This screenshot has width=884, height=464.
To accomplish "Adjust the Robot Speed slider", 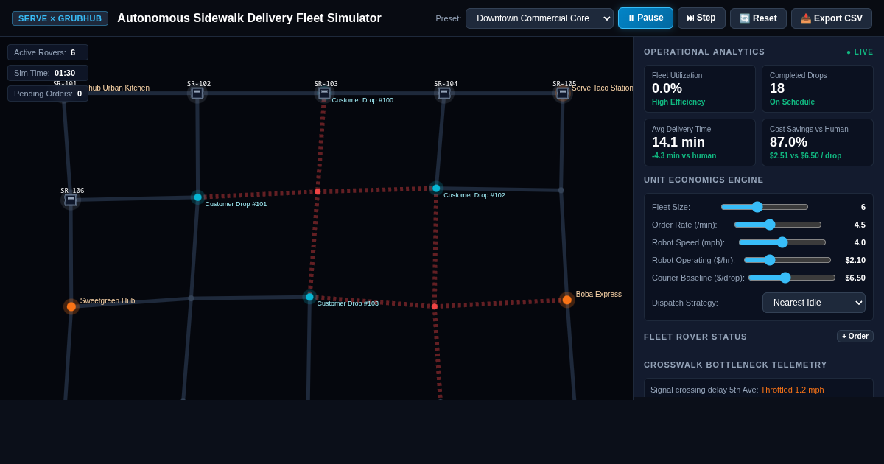I will 782,242.
